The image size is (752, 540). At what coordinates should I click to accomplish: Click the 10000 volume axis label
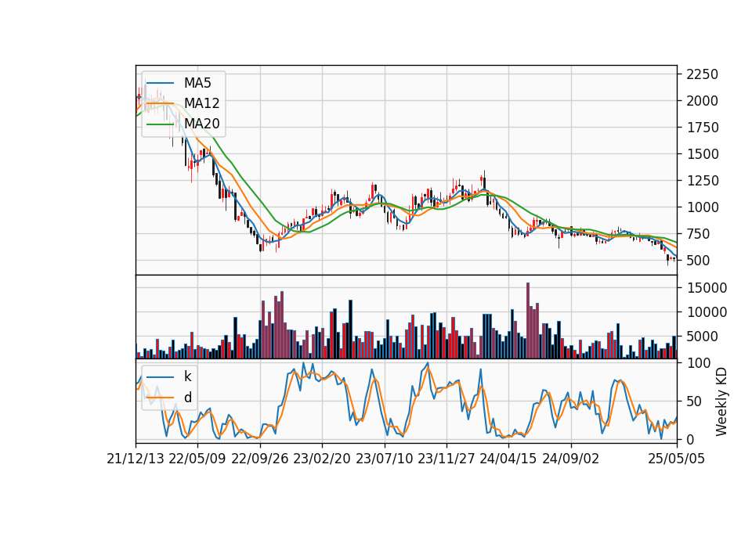707,312
